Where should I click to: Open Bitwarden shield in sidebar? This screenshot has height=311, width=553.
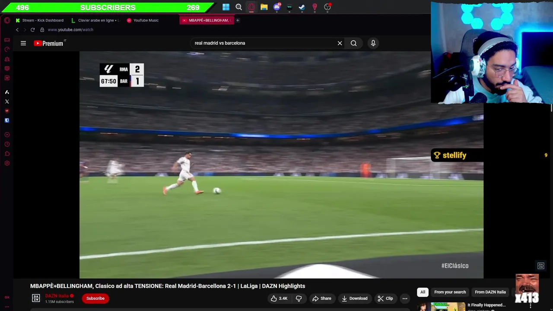click(7, 121)
